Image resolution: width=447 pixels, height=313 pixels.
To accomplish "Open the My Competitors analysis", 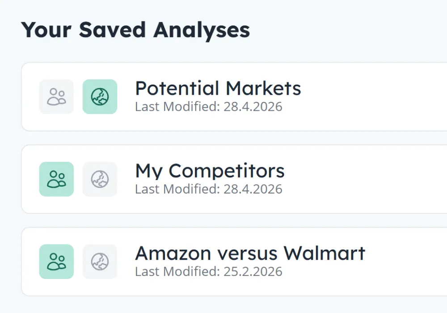I will (210, 171).
